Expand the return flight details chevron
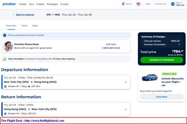This screenshot has height=124, width=187. [126, 109]
